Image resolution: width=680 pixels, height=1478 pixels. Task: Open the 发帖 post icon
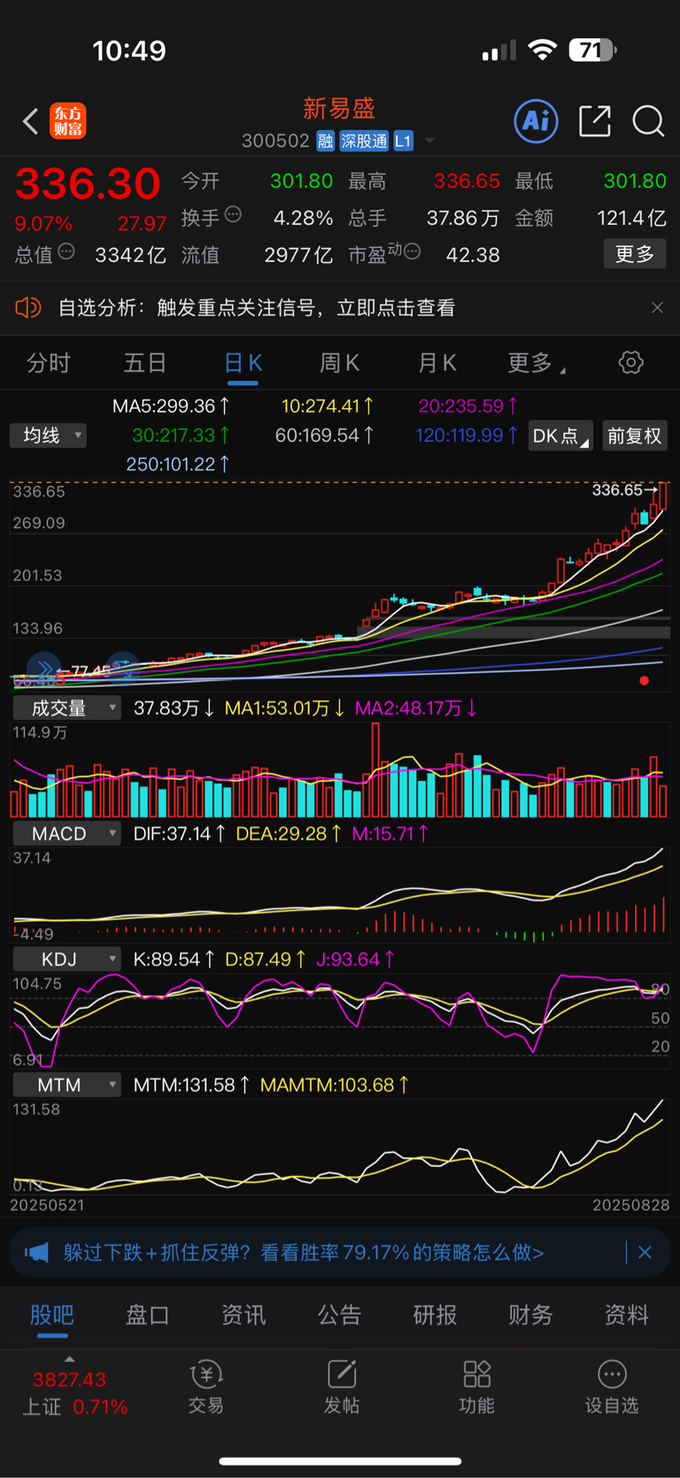[342, 1387]
